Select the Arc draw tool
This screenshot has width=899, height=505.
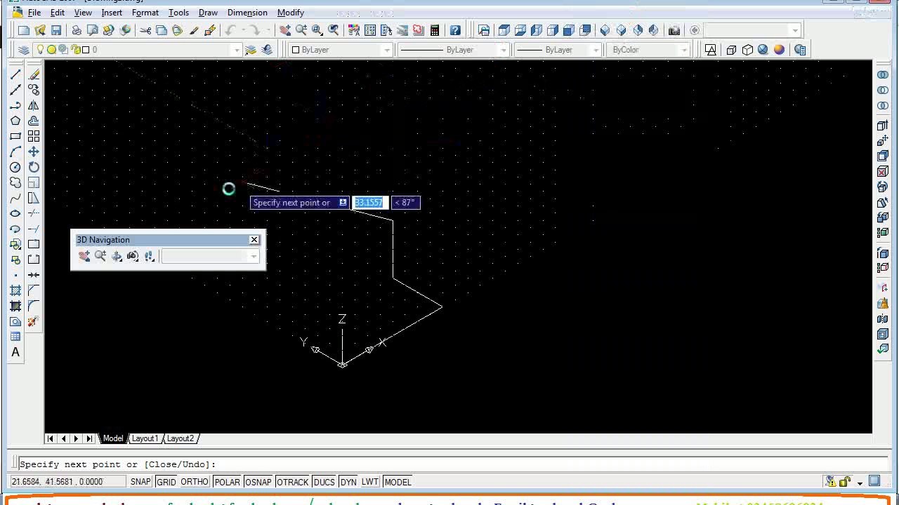(x=15, y=151)
